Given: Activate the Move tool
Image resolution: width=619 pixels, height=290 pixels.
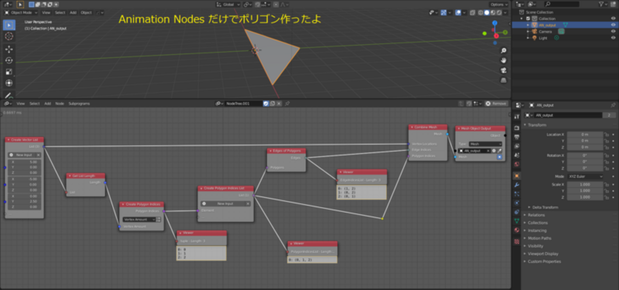Looking at the screenshot, I should point(9,49).
